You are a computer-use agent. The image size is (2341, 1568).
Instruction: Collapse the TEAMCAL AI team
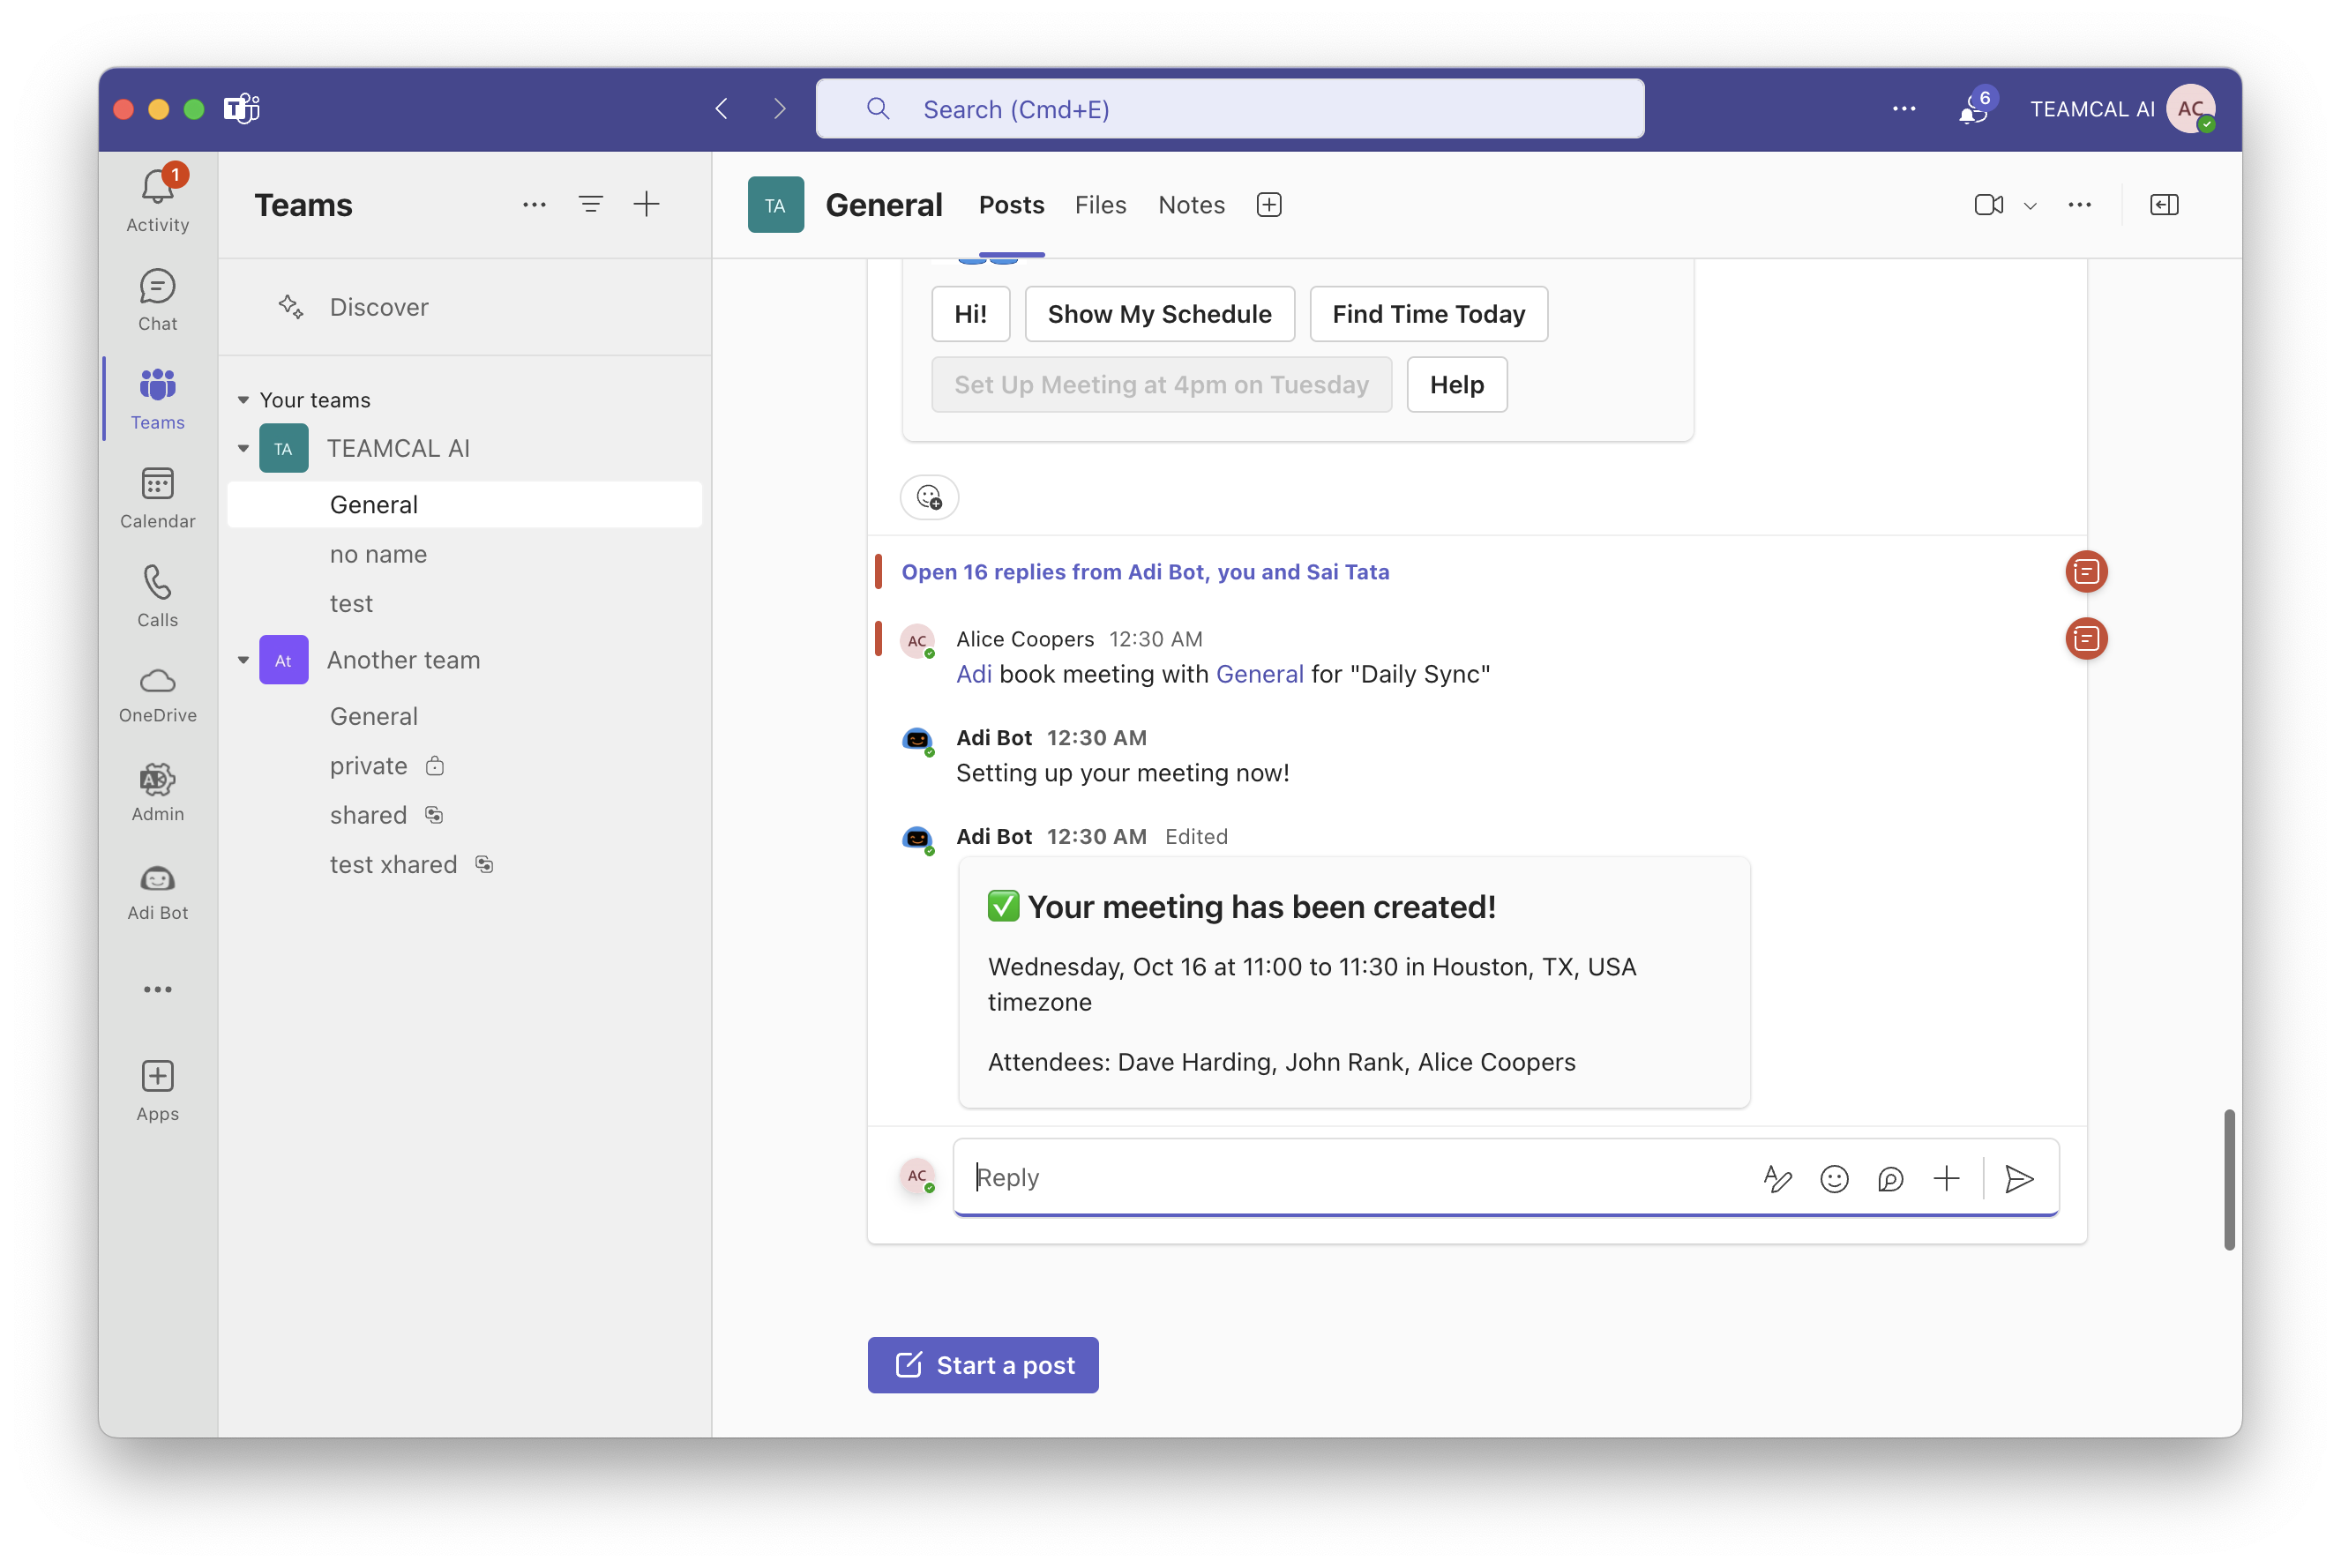tap(243, 449)
